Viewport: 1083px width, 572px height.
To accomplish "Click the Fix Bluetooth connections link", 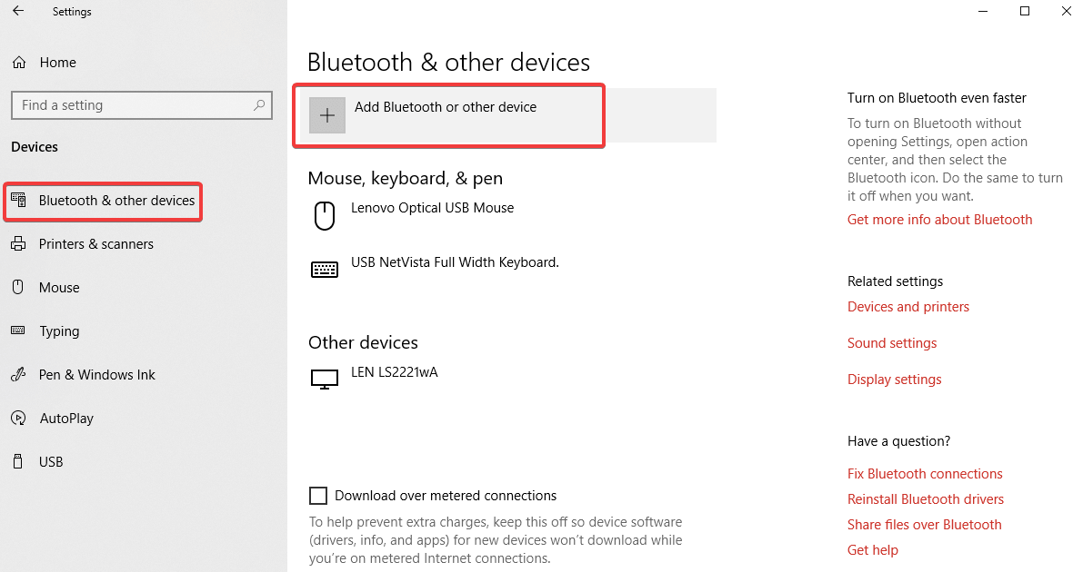I will tap(925, 473).
